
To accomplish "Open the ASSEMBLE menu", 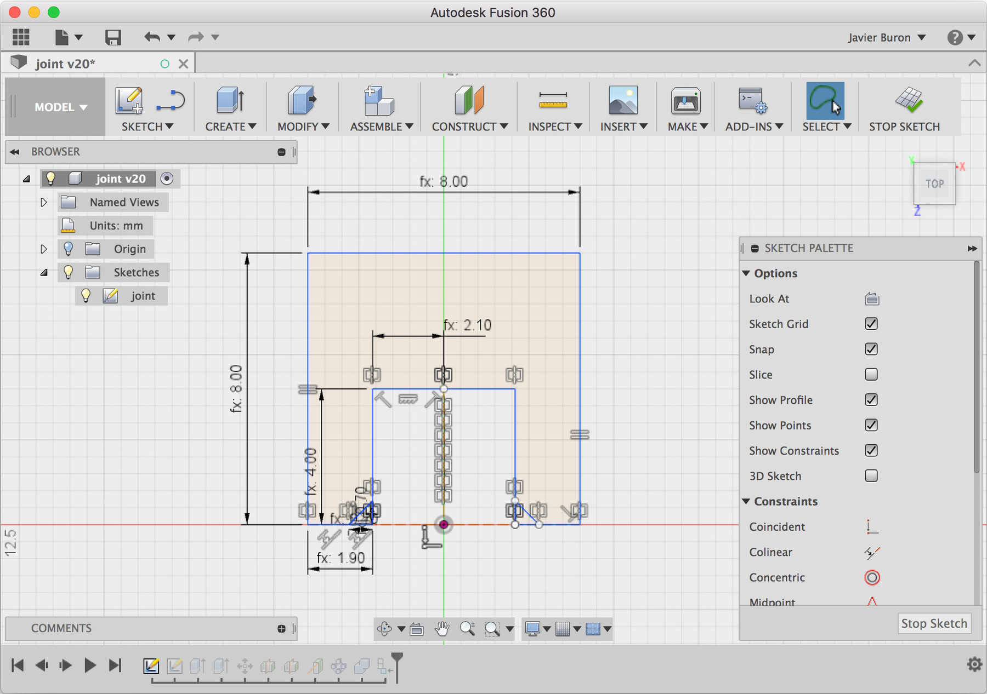I will coord(381,127).
